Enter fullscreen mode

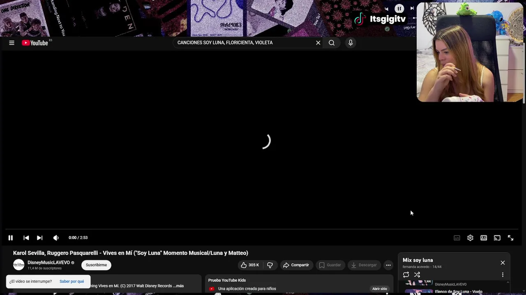[510, 238]
